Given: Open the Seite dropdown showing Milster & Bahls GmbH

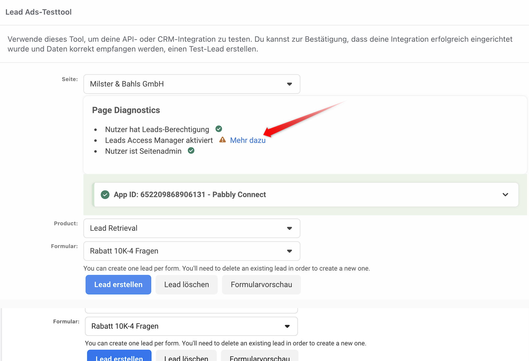Looking at the screenshot, I should 192,84.
